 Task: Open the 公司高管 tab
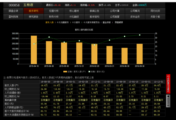click(x=115, y=17)
